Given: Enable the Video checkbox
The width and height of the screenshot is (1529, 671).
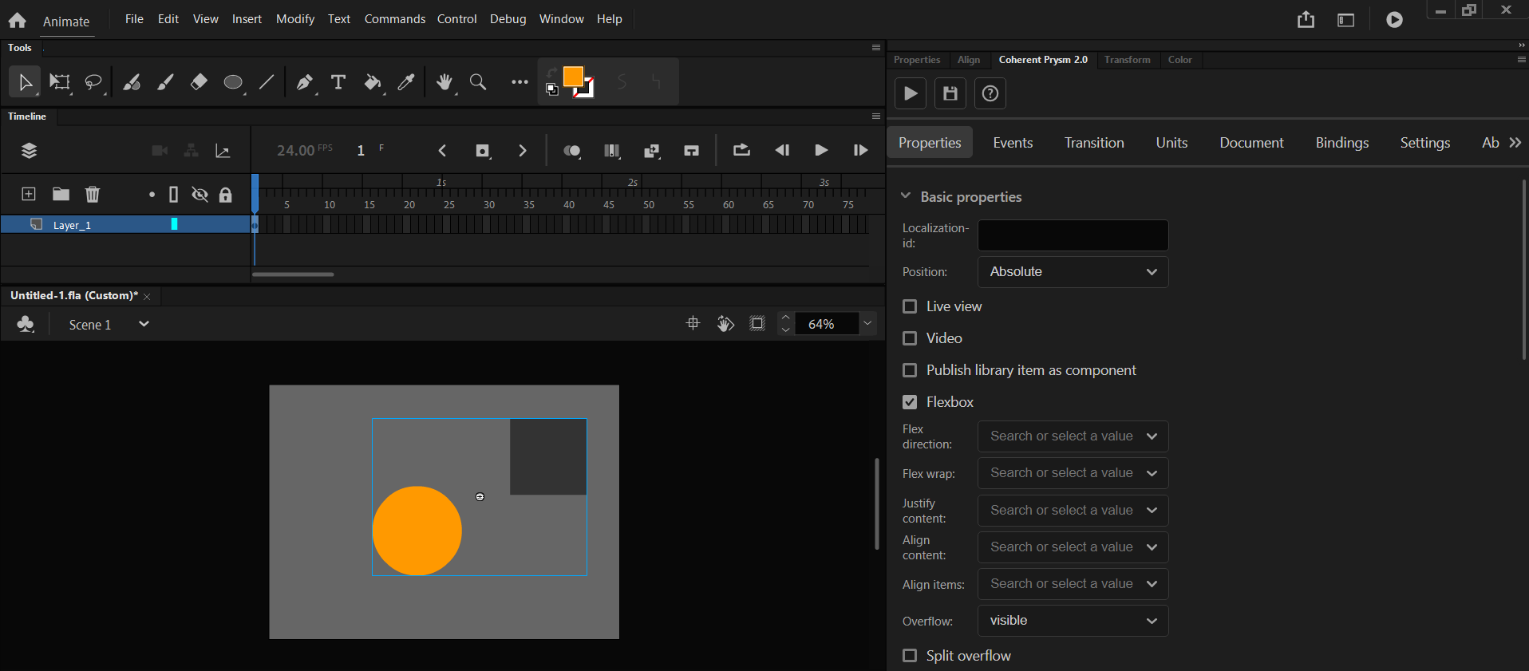Looking at the screenshot, I should click(x=910, y=338).
